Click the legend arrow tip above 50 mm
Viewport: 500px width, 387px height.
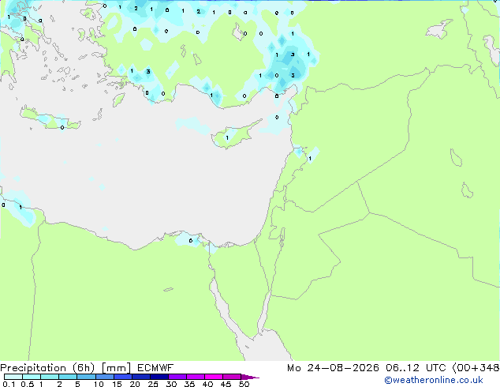(250, 377)
